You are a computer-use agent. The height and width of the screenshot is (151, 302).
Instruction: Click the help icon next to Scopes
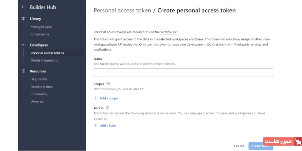[108, 84]
